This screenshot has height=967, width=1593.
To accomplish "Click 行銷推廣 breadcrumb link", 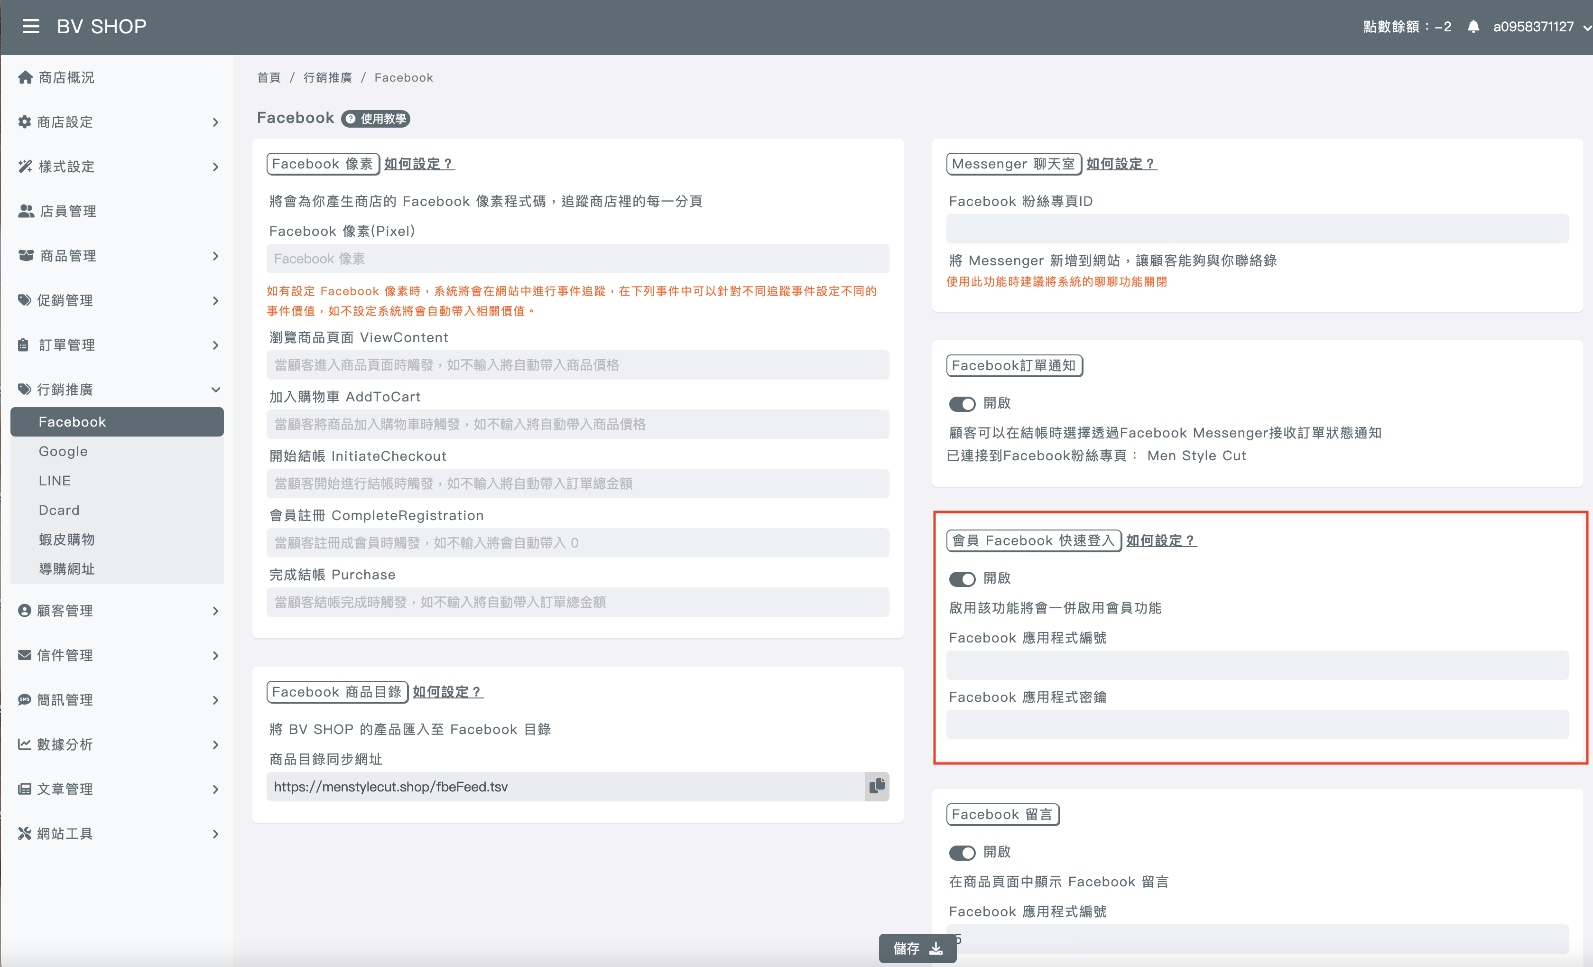I will pyautogui.click(x=328, y=78).
